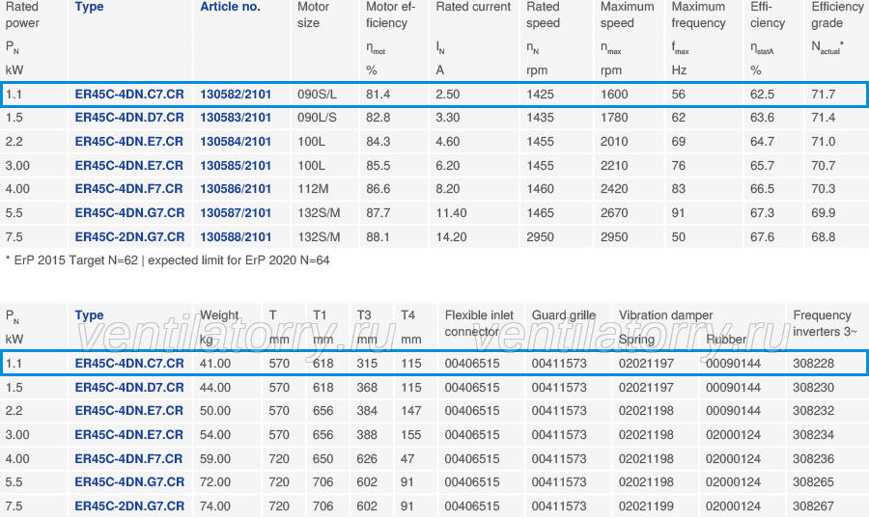Click the 'Article no.' column header

point(230,7)
